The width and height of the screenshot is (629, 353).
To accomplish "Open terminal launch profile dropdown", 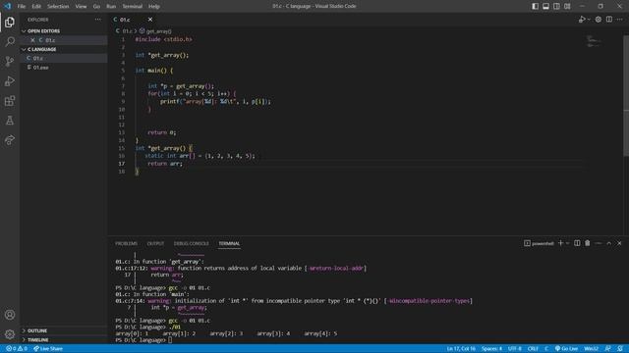I will pos(568,243).
